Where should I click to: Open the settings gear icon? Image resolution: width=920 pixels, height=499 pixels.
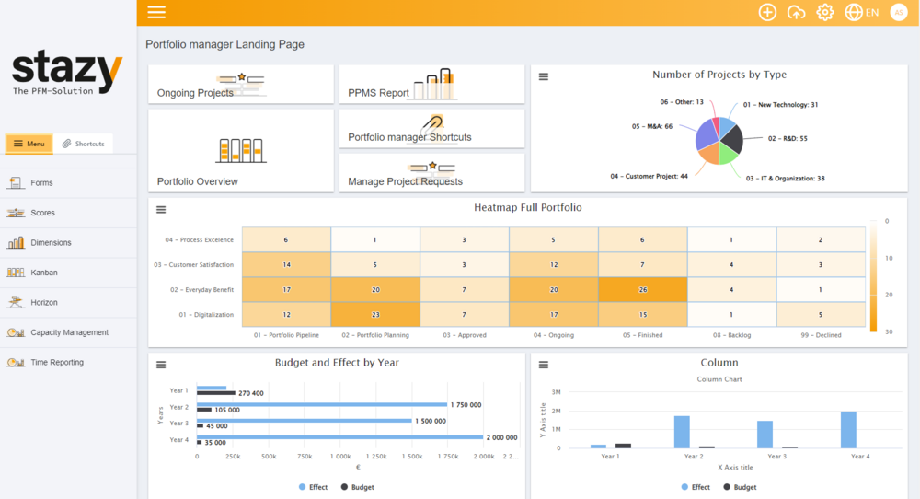[825, 12]
